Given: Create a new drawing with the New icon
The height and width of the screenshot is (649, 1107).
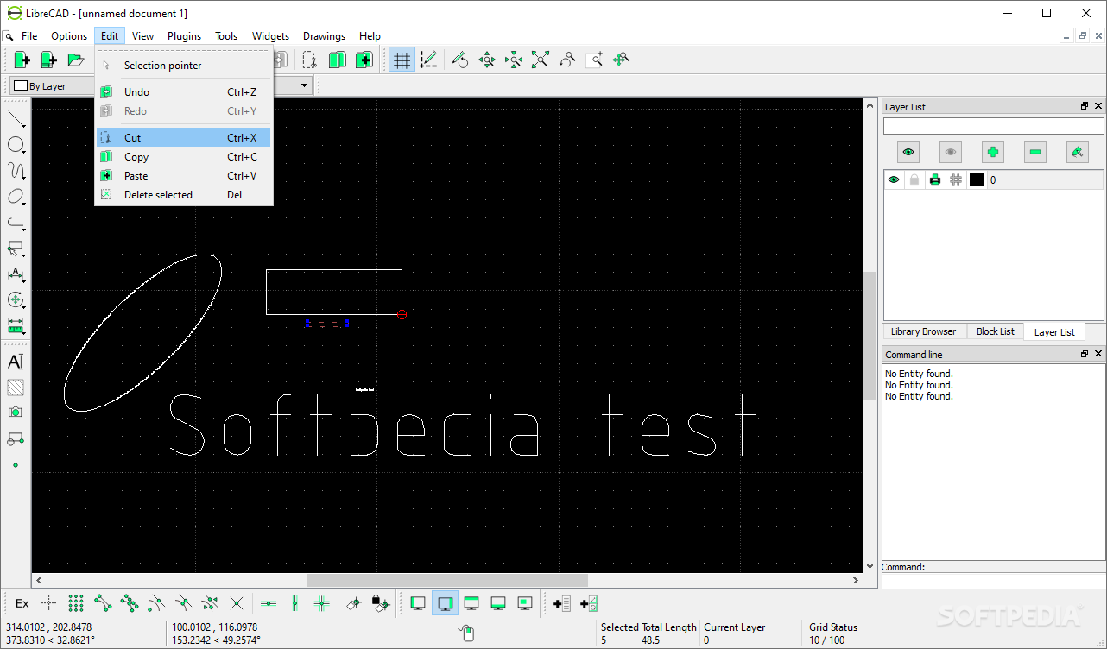Looking at the screenshot, I should tap(22, 60).
